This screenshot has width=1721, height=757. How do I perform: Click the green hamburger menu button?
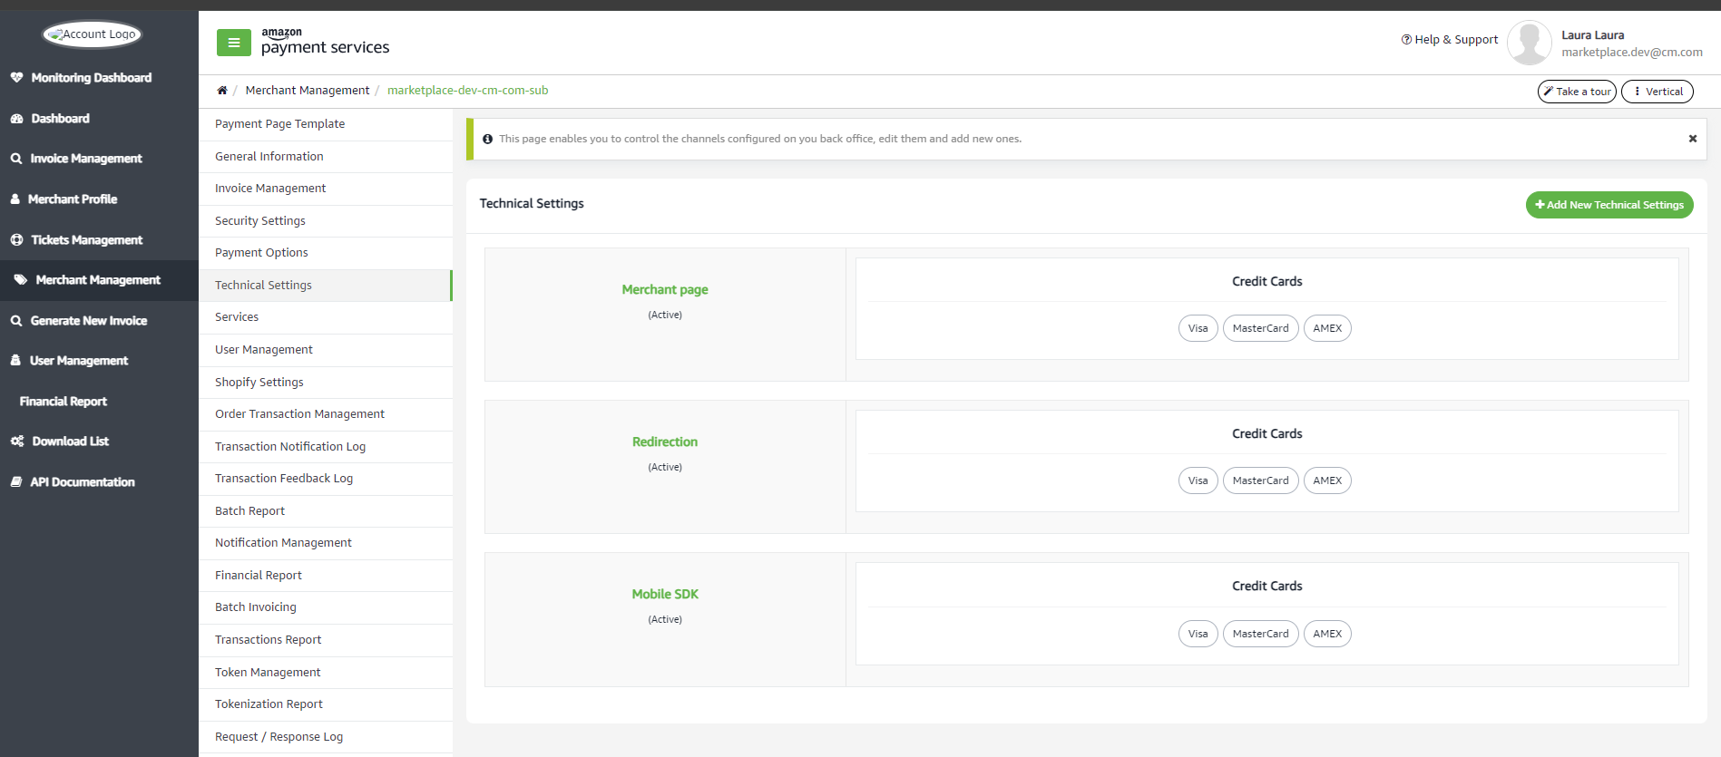[x=233, y=43]
